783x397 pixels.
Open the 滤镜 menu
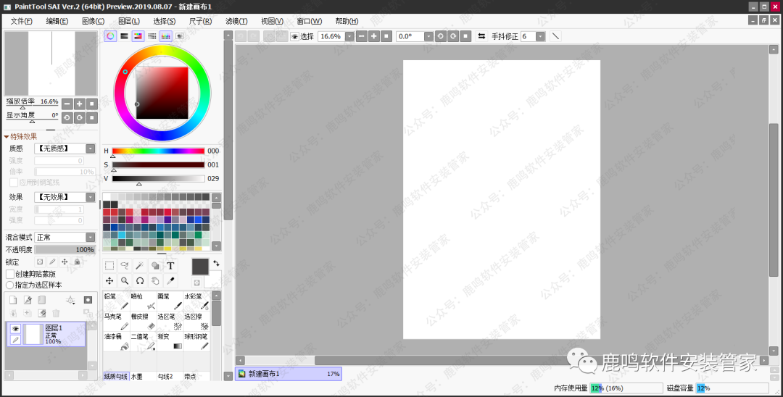pos(236,21)
